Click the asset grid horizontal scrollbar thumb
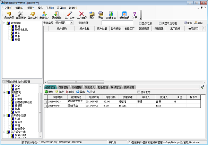This screenshot has height=145, width=208. pyautogui.click(x=76, y=82)
